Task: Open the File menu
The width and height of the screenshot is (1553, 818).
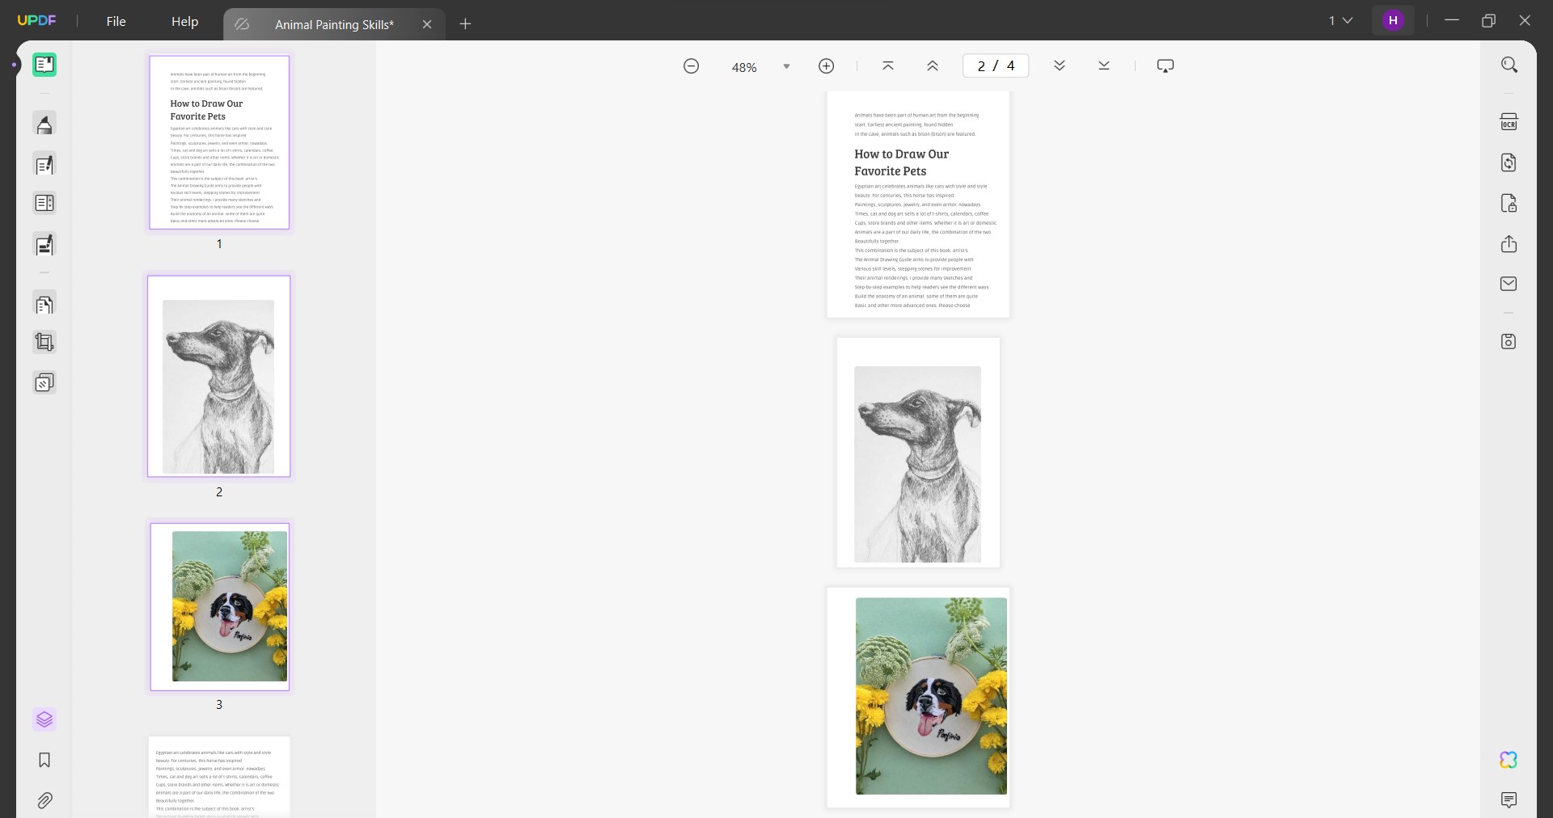Action: (116, 21)
